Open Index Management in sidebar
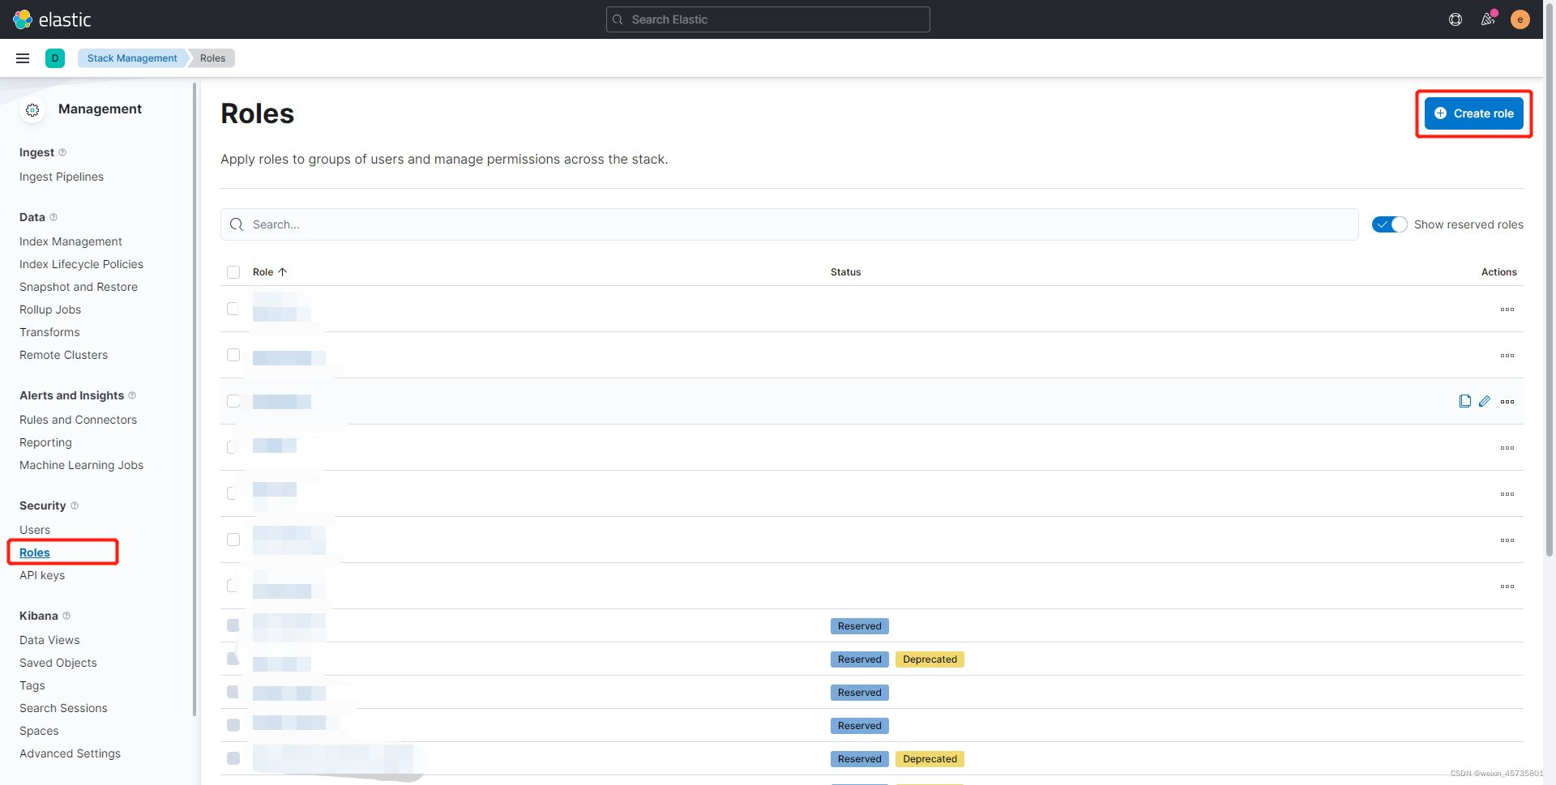This screenshot has width=1556, height=785. click(x=71, y=241)
